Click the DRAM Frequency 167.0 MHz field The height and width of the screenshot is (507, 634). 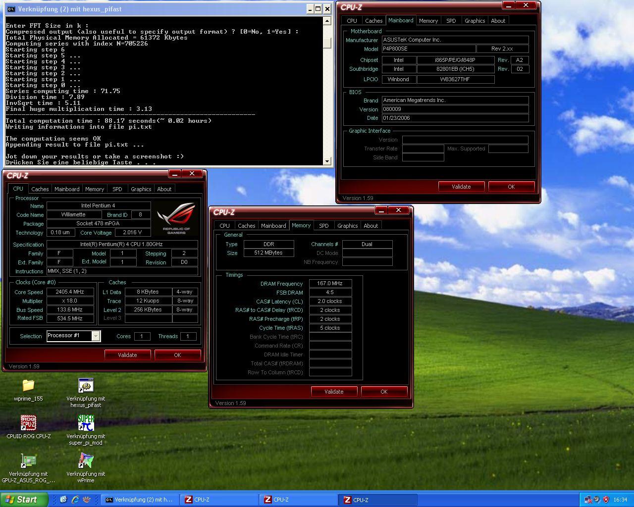pyautogui.click(x=330, y=284)
